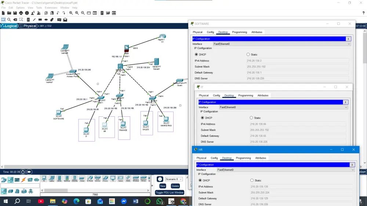Open Interface dropdown in HR window
The height and width of the screenshot is (206, 367).
(x=286, y=170)
